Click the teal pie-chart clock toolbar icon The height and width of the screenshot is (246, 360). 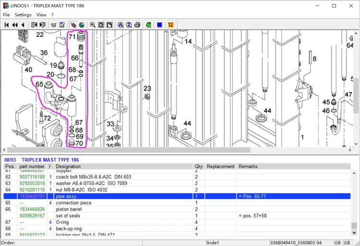[82, 24]
